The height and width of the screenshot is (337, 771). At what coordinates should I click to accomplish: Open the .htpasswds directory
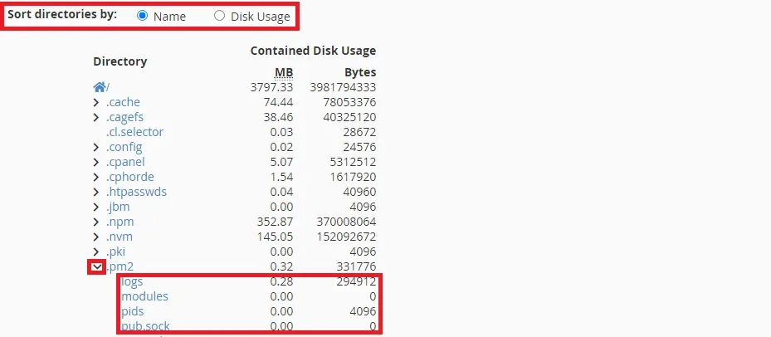point(136,192)
